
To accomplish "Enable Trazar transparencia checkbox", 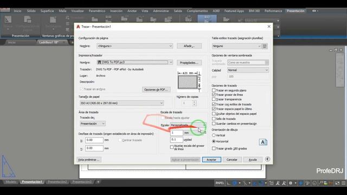I will tap(214, 99).
